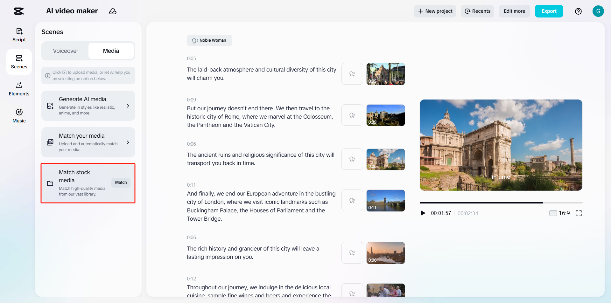
Task: Click the 'But our journey doesn't end there' text
Action: tap(260, 117)
